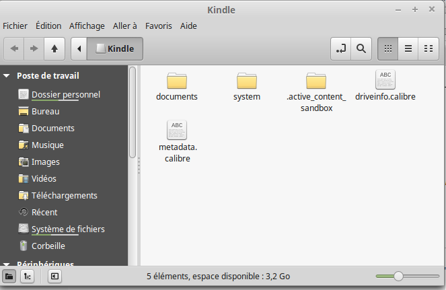
Task: Click the Corbeille trash can icon
Action: point(24,246)
